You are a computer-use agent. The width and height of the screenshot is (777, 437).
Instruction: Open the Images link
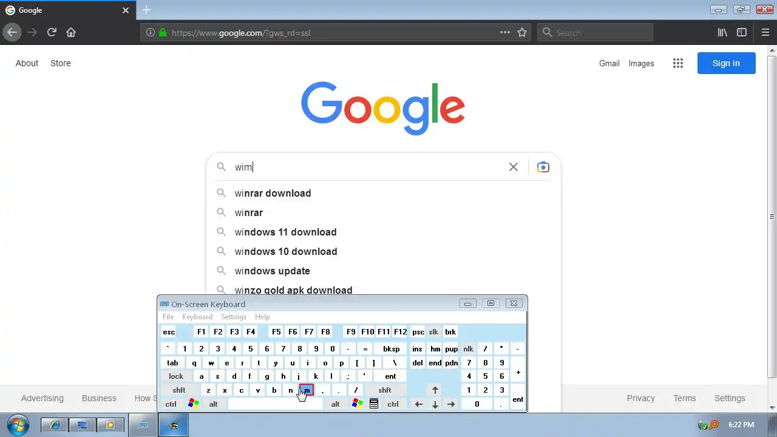[641, 63]
